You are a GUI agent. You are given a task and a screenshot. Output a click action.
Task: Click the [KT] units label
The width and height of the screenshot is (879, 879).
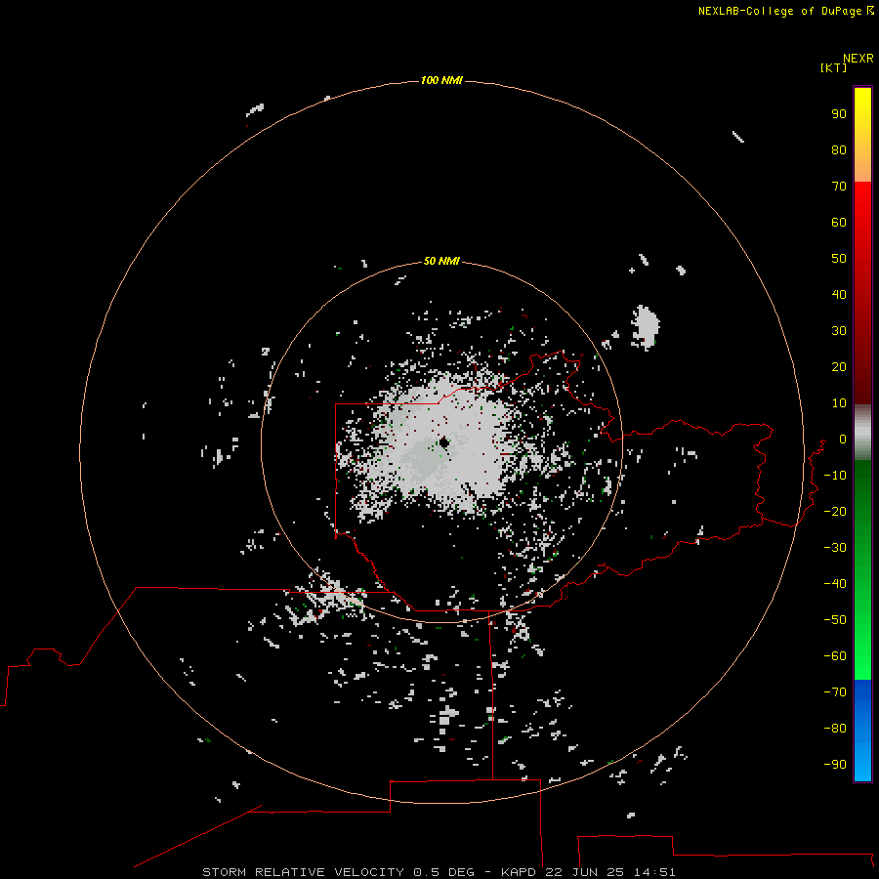coord(833,67)
